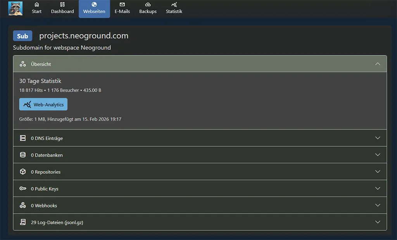Click the Statistik chart icon
Image resolution: width=397 pixels, height=240 pixels.
174,5
